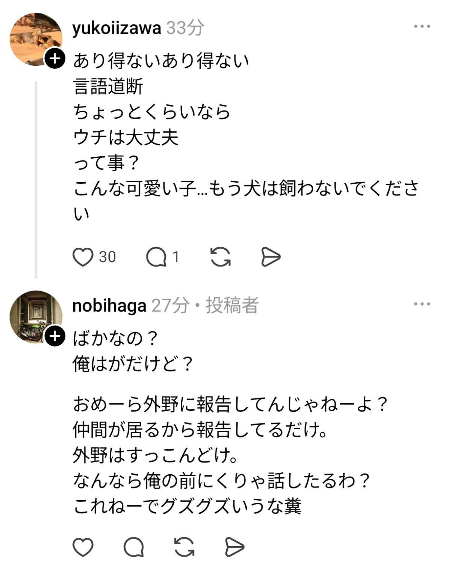
Task: View nobihaga's motorcycle profile picture
Action: coord(35,316)
